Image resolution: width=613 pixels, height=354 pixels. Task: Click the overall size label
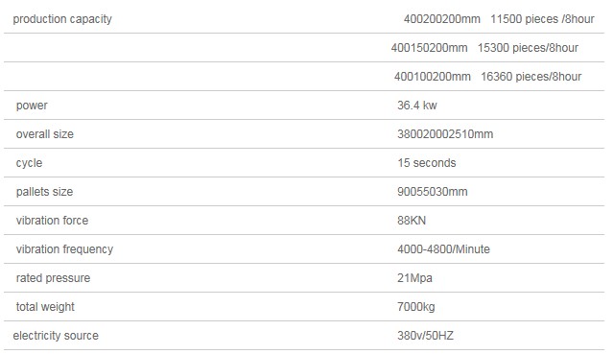point(44,134)
